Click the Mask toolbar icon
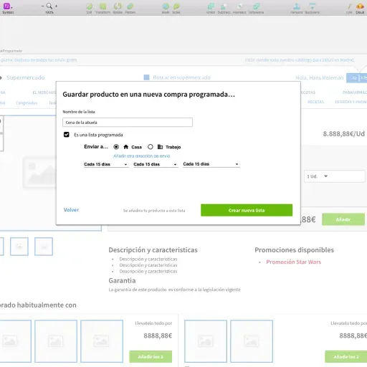Image resolution: width=367 pixels, height=367 pixels. point(166,6)
